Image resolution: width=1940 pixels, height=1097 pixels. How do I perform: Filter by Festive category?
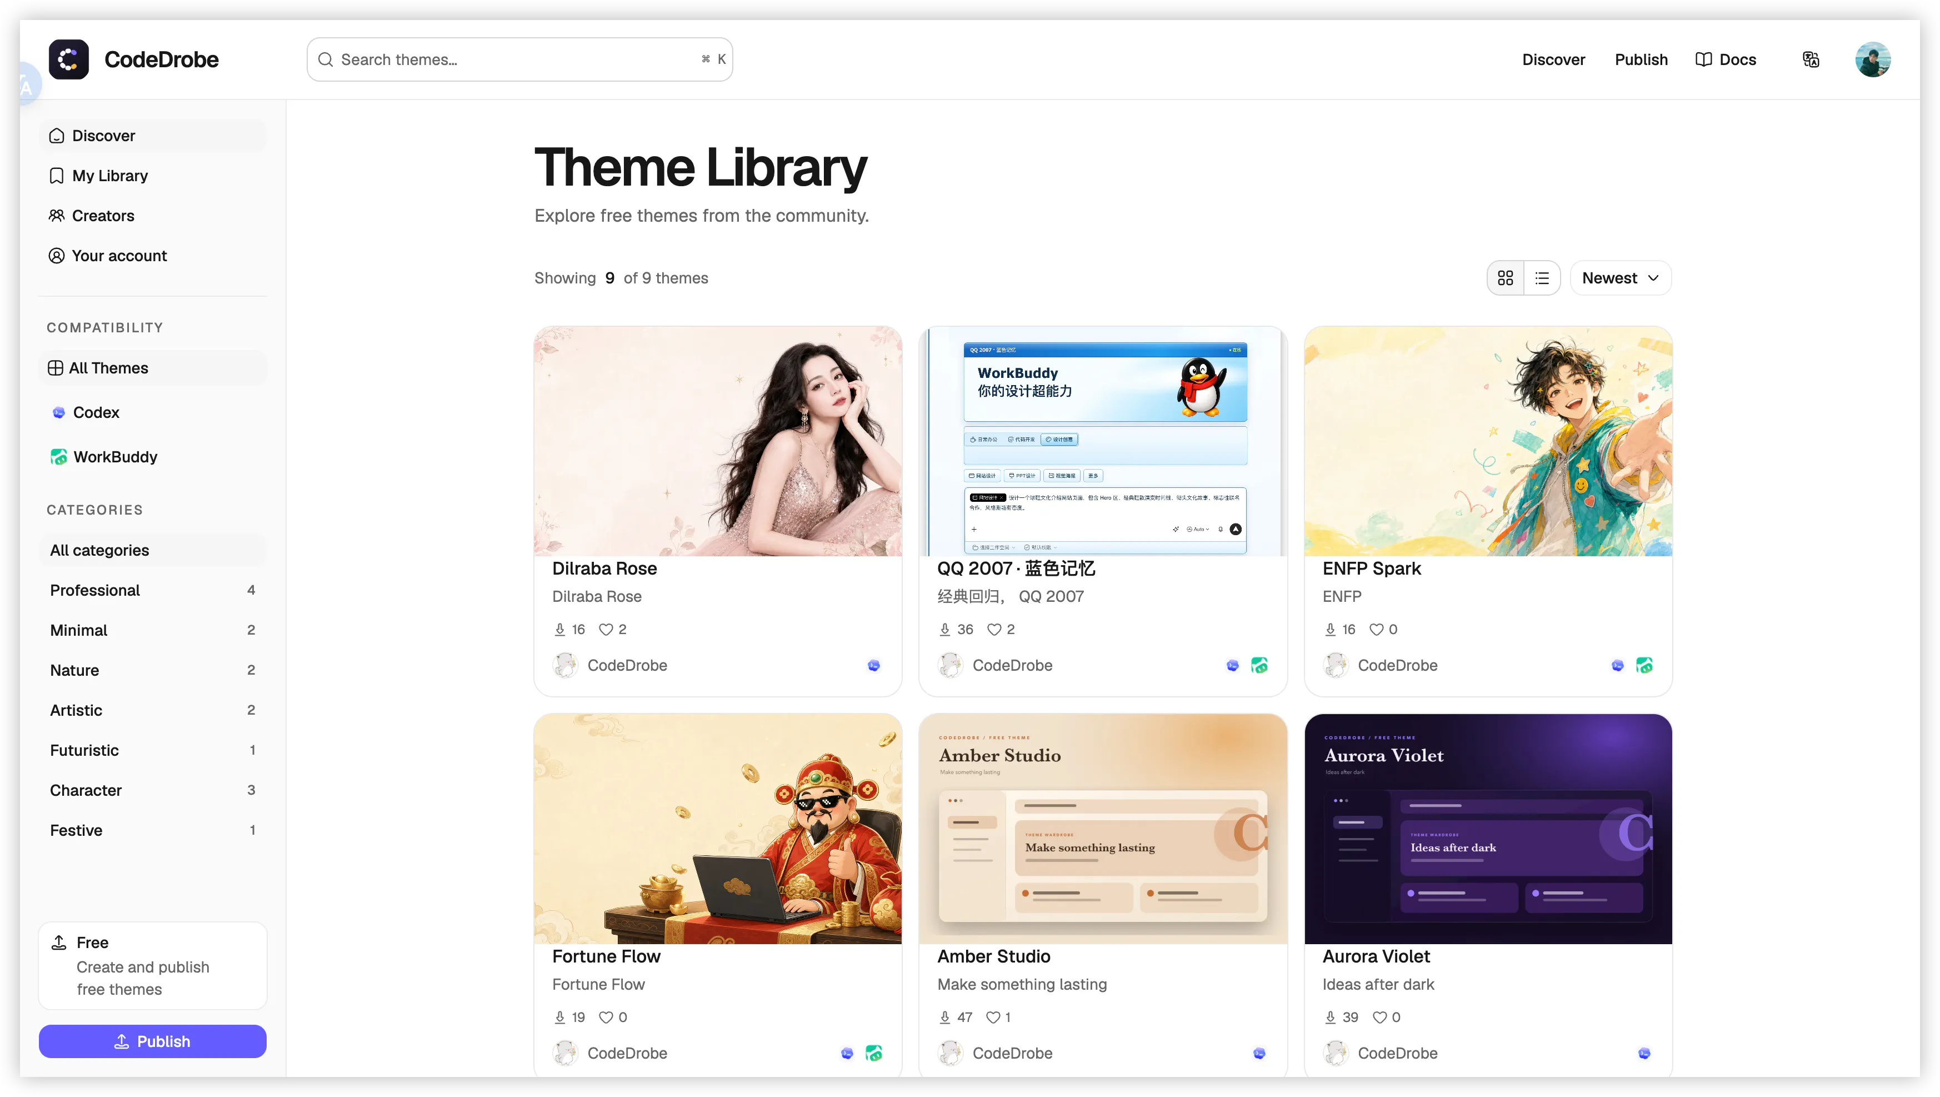(152, 830)
